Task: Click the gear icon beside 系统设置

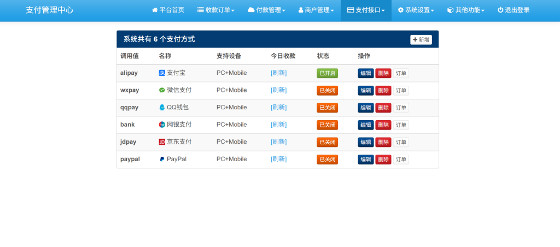Action: 401,10
